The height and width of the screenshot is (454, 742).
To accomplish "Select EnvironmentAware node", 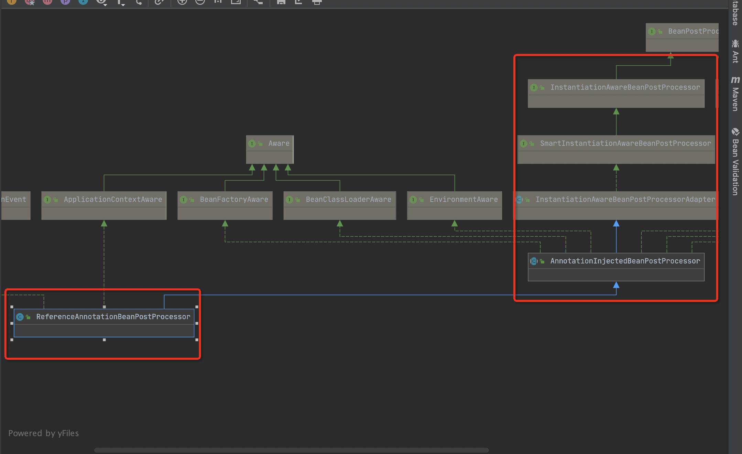I will pyautogui.click(x=455, y=206).
